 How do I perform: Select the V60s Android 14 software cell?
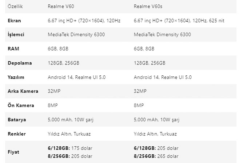[x=163, y=77]
